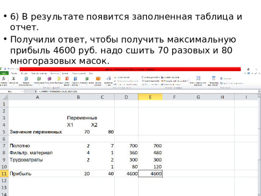Screen dimensions: 261x196
Task: Click selected cell E11 showing 4600
Action: click(150, 174)
